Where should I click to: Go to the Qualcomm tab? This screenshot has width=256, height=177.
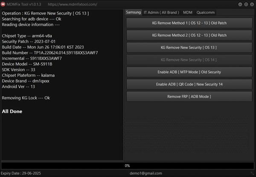tap(206, 12)
